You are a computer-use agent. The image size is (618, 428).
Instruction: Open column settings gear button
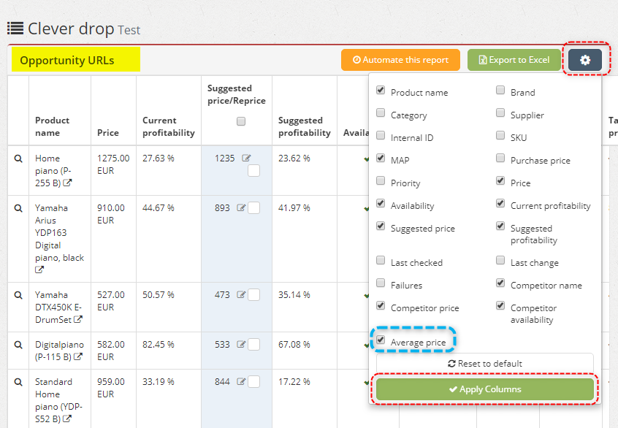click(x=585, y=60)
